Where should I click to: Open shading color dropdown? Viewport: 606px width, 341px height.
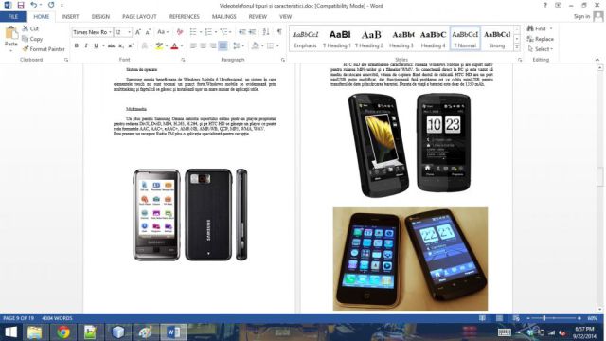tap(261, 45)
